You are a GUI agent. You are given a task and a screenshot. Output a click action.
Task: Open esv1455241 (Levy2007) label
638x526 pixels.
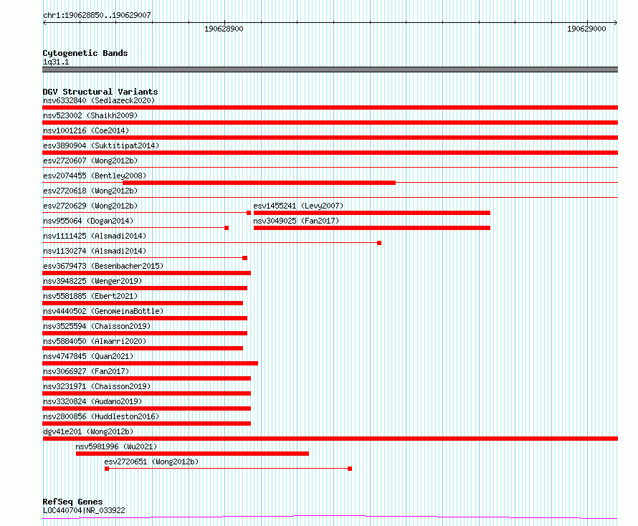(x=298, y=206)
